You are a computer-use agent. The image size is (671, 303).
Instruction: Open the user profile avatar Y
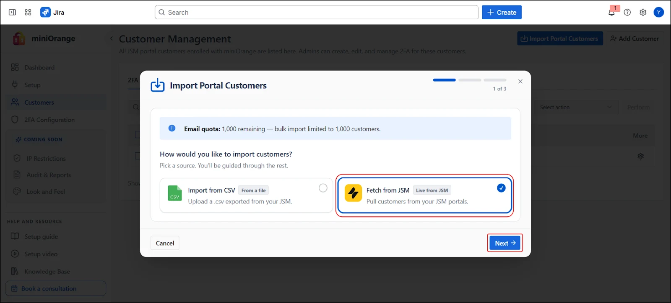[659, 13]
